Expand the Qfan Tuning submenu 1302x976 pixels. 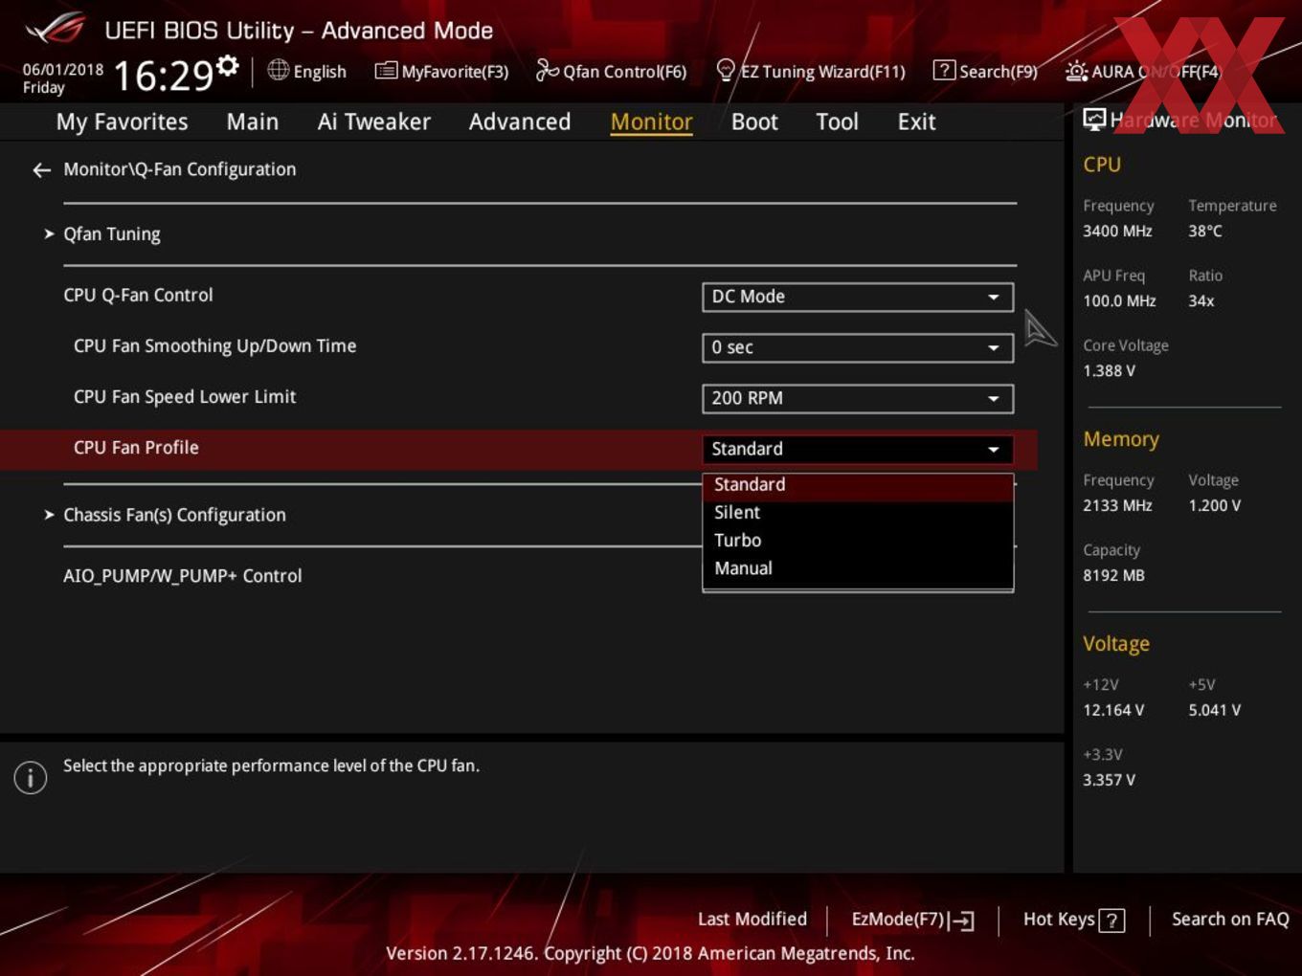[x=112, y=234]
